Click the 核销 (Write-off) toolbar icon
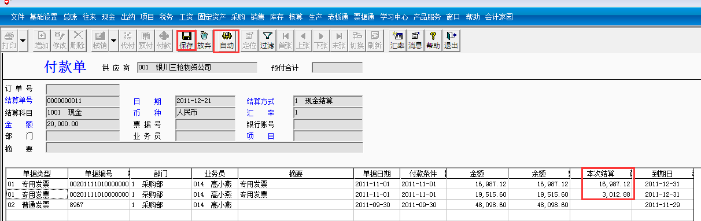Screen dimensions: 701x221 point(99,40)
